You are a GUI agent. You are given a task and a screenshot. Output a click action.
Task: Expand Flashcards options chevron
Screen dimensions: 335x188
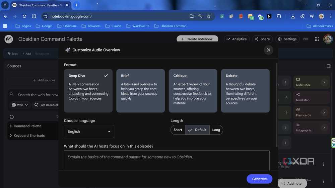pyautogui.click(x=324, y=112)
